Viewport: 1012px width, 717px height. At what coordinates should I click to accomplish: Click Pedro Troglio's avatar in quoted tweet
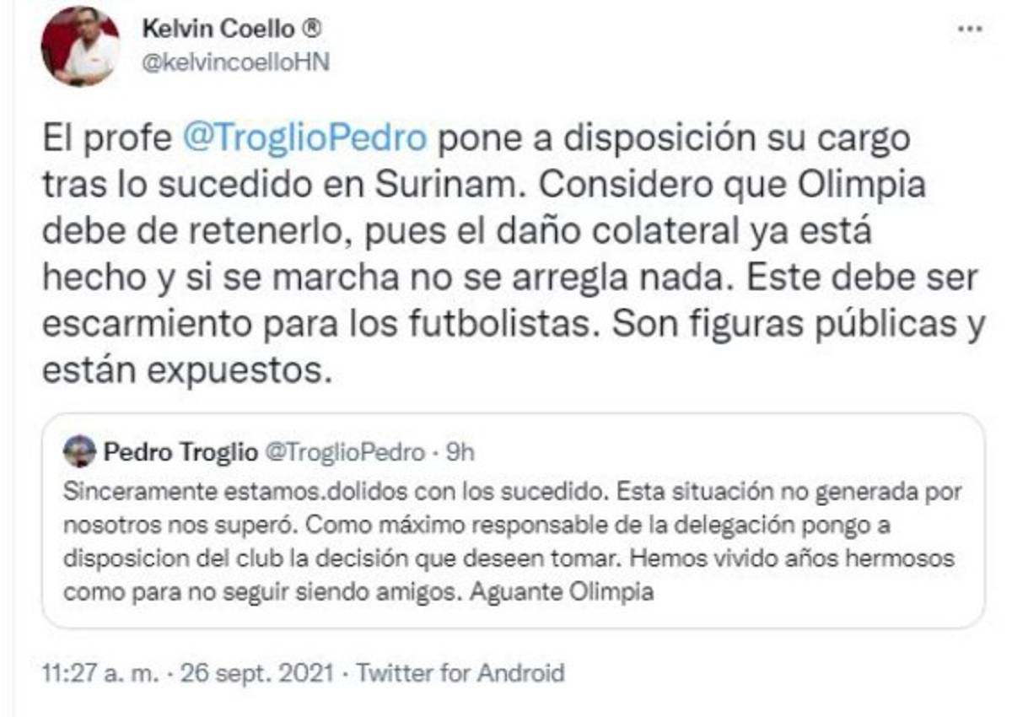[x=79, y=450]
